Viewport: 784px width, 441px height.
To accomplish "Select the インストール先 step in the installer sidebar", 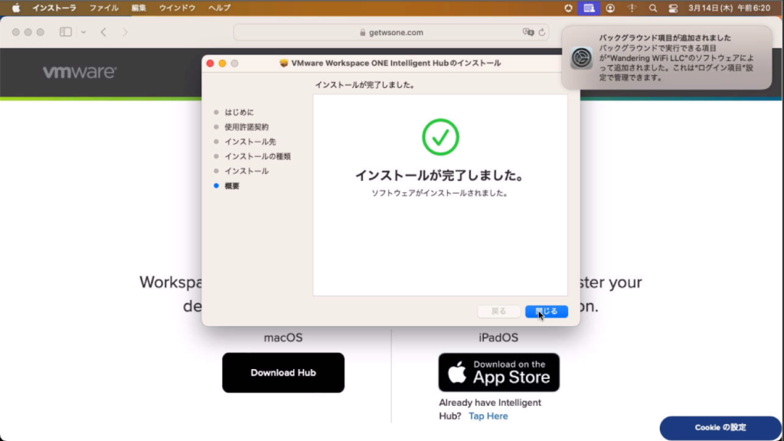I will (x=250, y=142).
